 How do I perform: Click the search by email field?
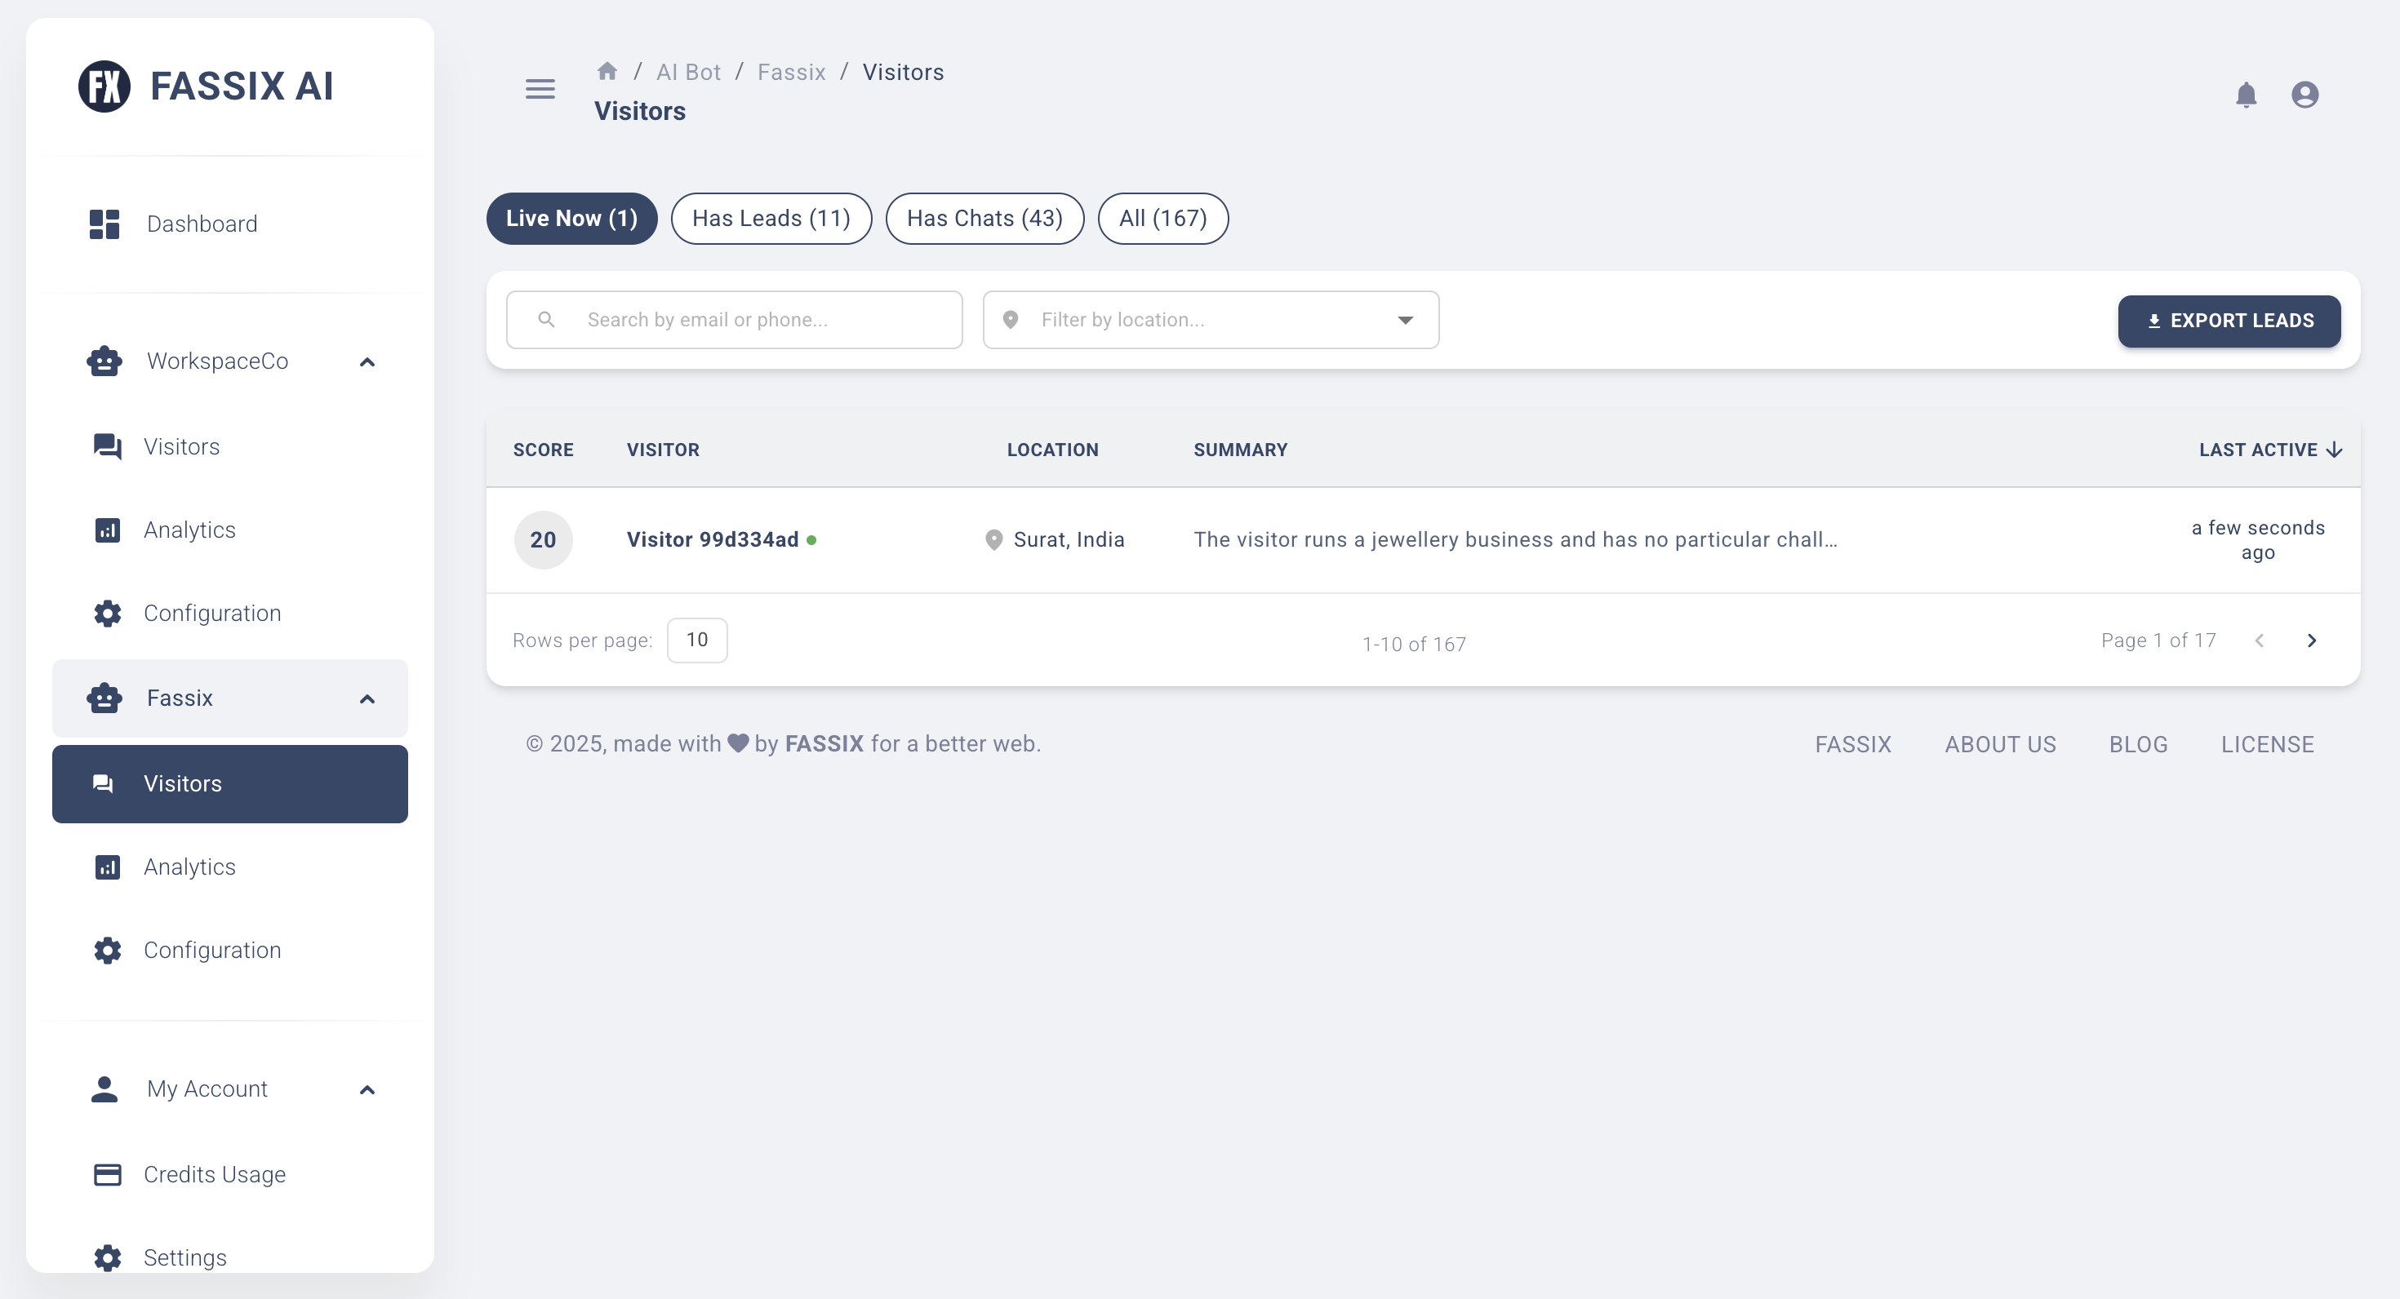[735, 319]
